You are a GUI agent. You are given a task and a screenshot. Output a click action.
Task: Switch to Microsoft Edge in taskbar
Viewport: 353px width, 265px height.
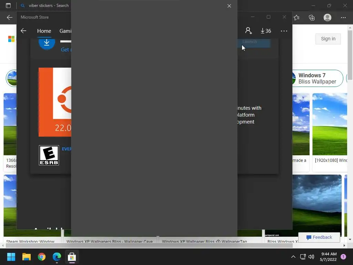pos(57,257)
